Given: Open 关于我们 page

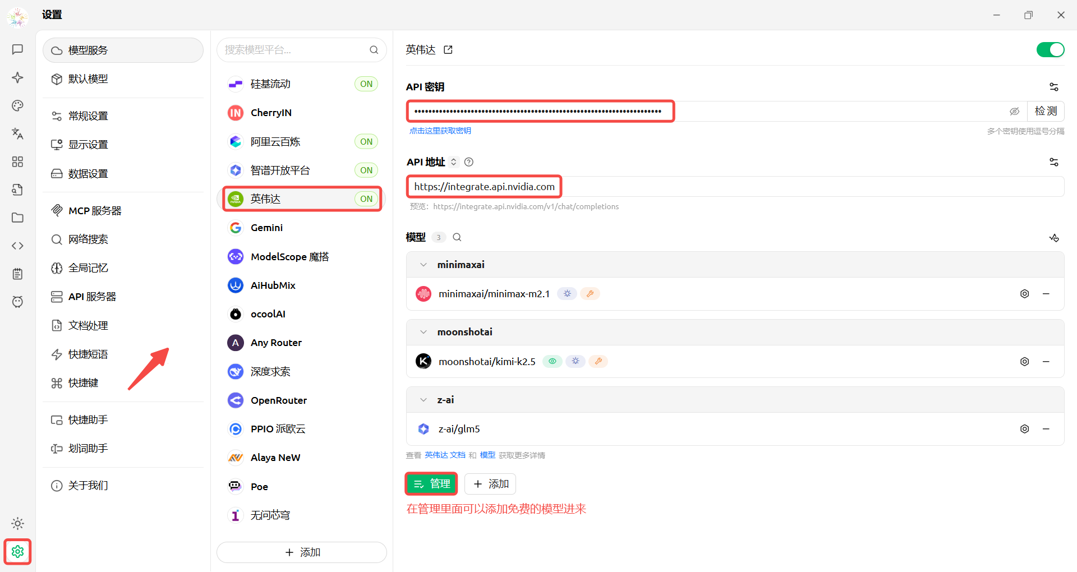Looking at the screenshot, I should click(x=123, y=486).
